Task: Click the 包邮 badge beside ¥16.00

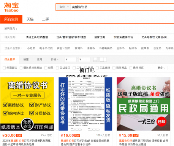Action: click(77, 135)
